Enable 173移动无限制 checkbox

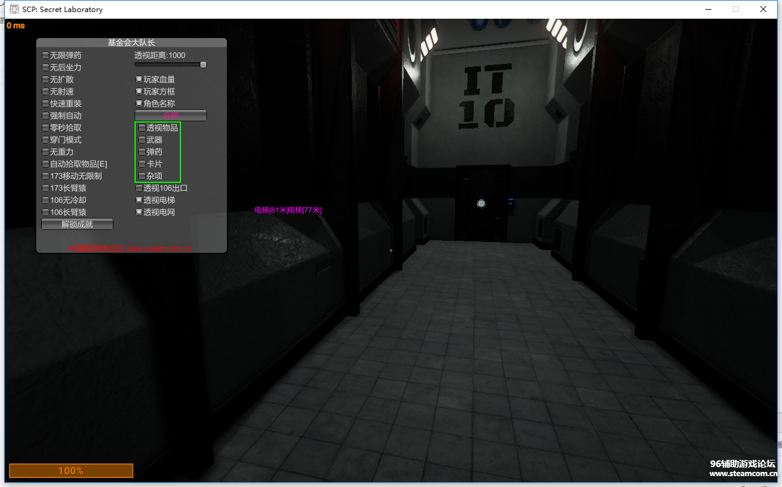pyautogui.click(x=45, y=176)
